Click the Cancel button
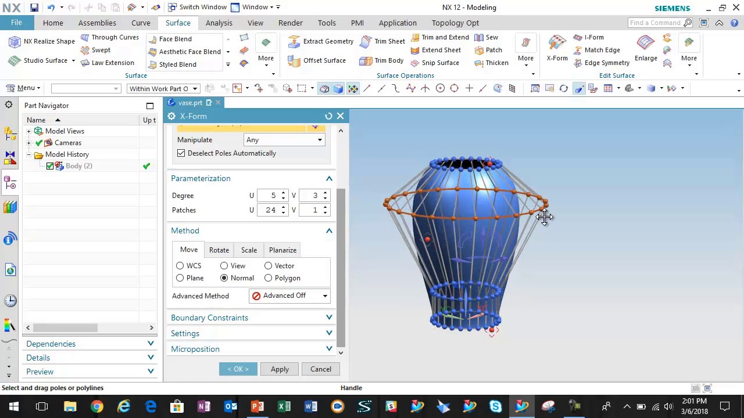Screen dimensions: 744x418 coord(321,369)
